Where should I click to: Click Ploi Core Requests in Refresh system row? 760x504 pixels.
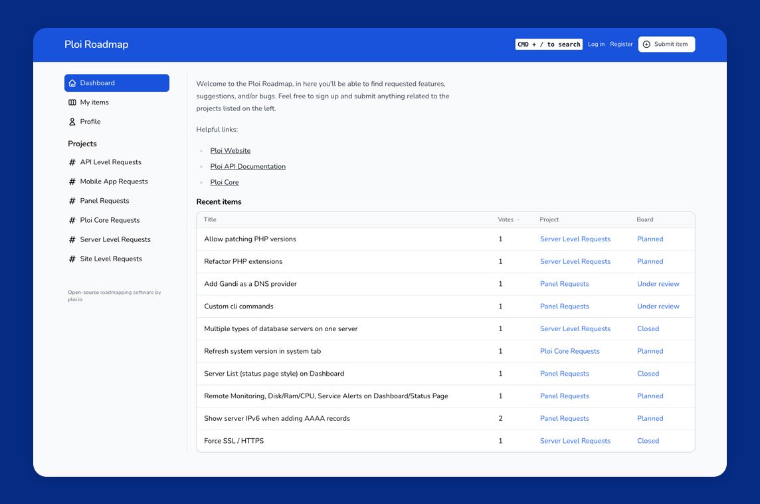(569, 351)
